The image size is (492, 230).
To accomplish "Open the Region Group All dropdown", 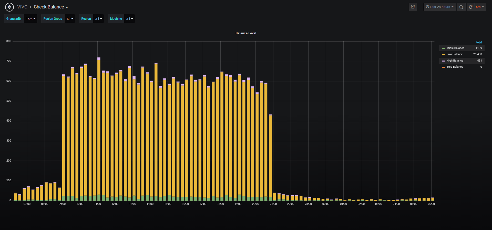I will click(70, 19).
